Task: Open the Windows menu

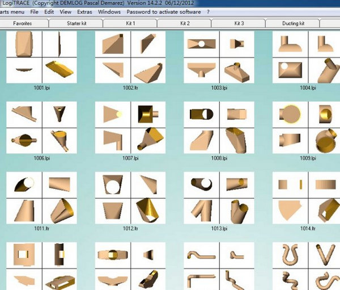Action: pos(109,11)
